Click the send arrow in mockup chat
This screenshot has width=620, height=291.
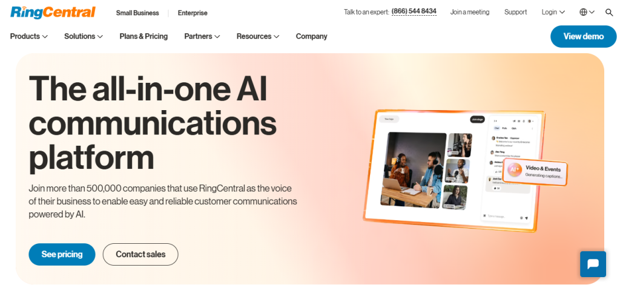[x=527, y=218]
